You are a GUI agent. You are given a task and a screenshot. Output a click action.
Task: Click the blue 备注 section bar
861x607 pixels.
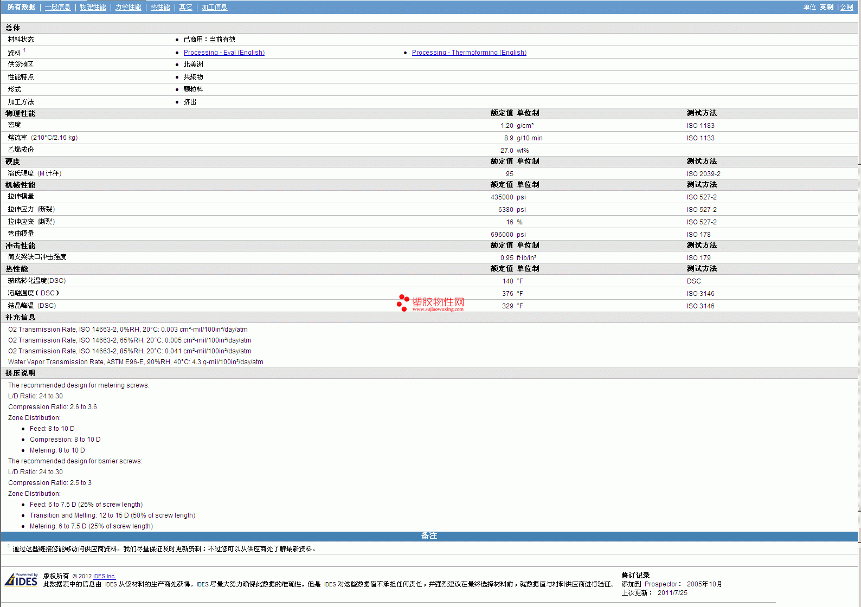pyautogui.click(x=429, y=536)
